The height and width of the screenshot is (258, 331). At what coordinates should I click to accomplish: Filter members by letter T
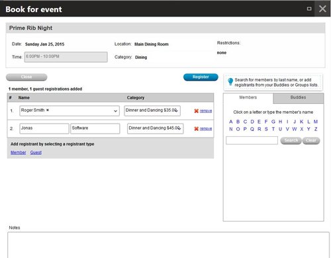click(273, 129)
